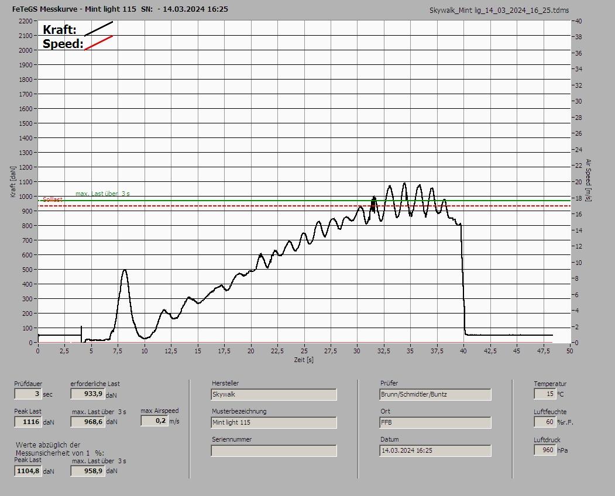Screen dimensions: 615x496
Task: Click the empty Seriennummer field
Action: click(x=274, y=451)
